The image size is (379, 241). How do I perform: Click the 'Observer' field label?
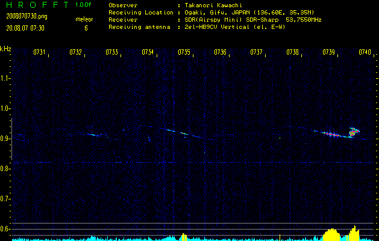pyautogui.click(x=123, y=5)
